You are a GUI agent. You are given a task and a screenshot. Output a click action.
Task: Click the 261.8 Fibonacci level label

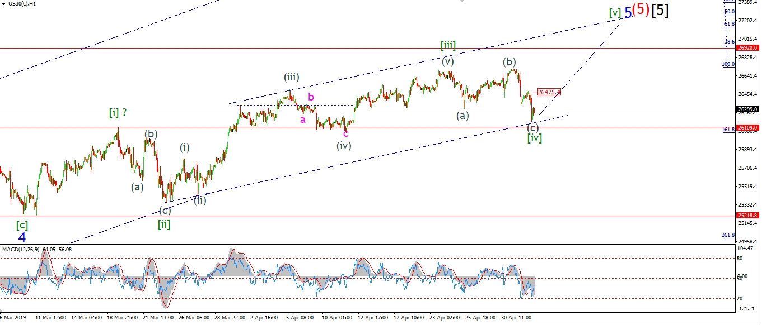[728, 235]
